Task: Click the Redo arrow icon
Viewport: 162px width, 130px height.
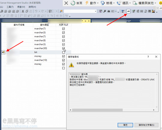Action: point(43,11)
